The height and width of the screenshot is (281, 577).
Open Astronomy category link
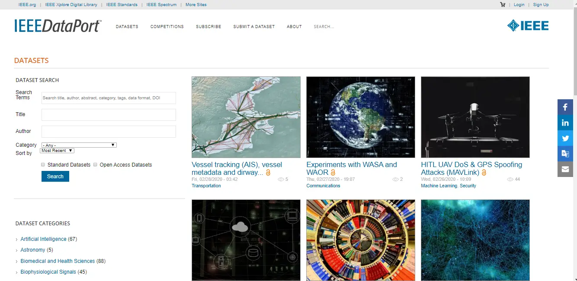[33, 250]
